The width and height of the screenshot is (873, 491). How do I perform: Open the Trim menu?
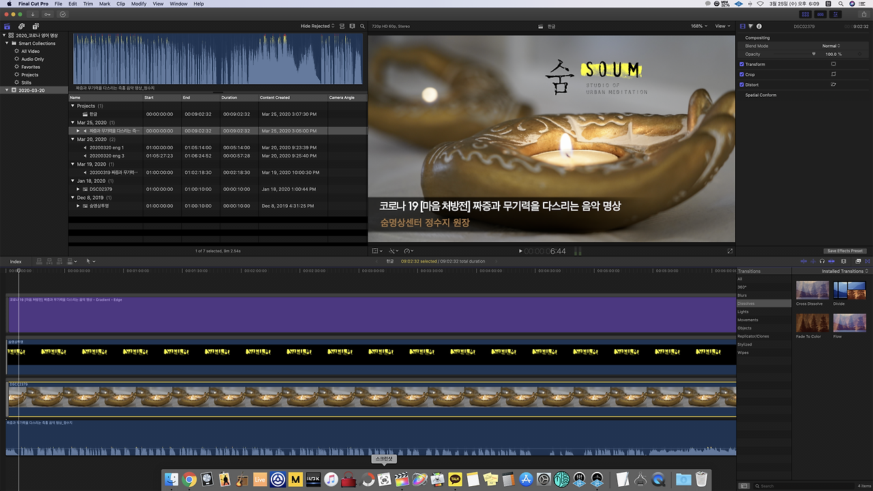point(88,4)
